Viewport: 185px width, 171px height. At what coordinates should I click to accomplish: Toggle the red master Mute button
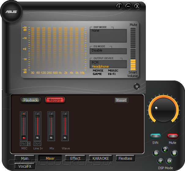172,136
